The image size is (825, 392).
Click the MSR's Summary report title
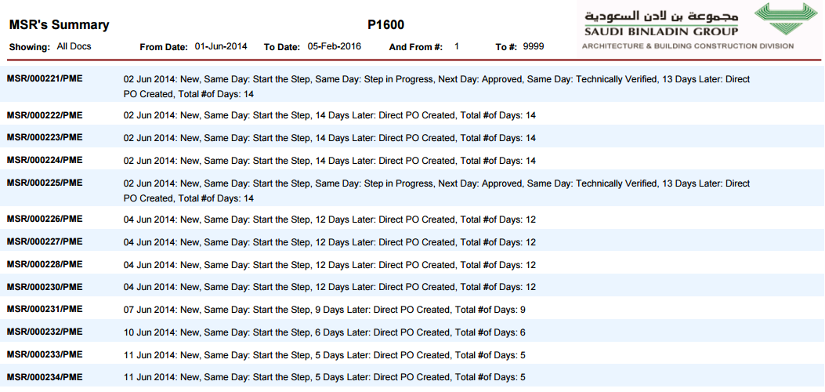pyautogui.click(x=60, y=25)
